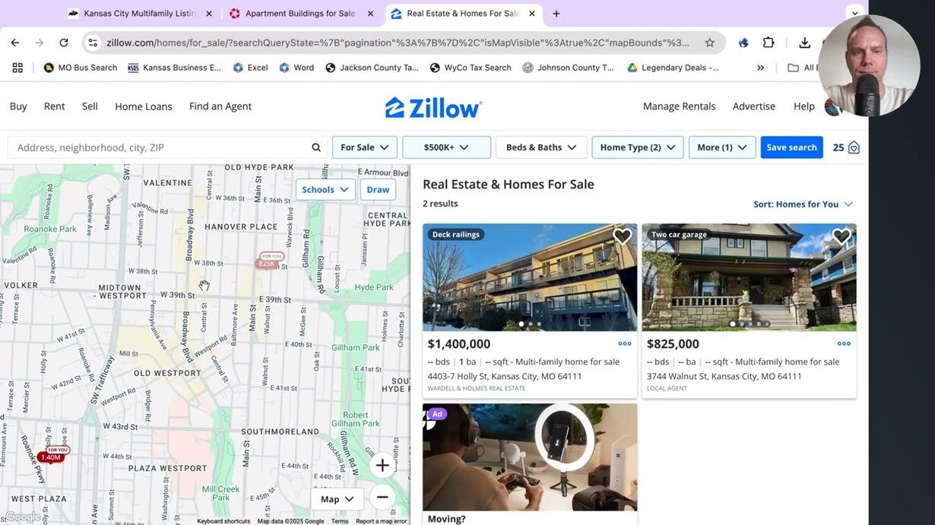This screenshot has height=525, width=935.
Task: Switch to Apartment Buildings for Sale tab
Action: click(x=301, y=14)
